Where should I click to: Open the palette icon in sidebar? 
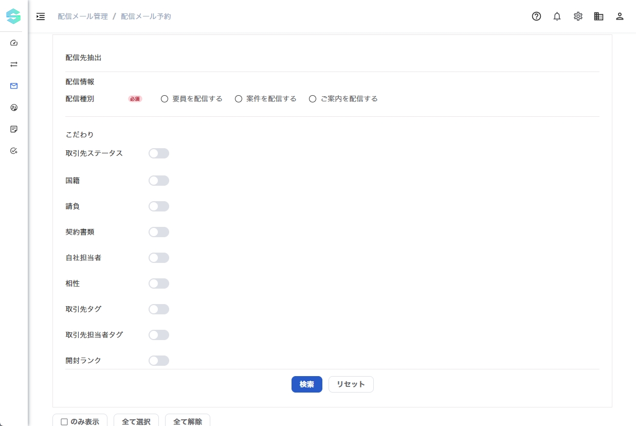click(x=14, y=108)
